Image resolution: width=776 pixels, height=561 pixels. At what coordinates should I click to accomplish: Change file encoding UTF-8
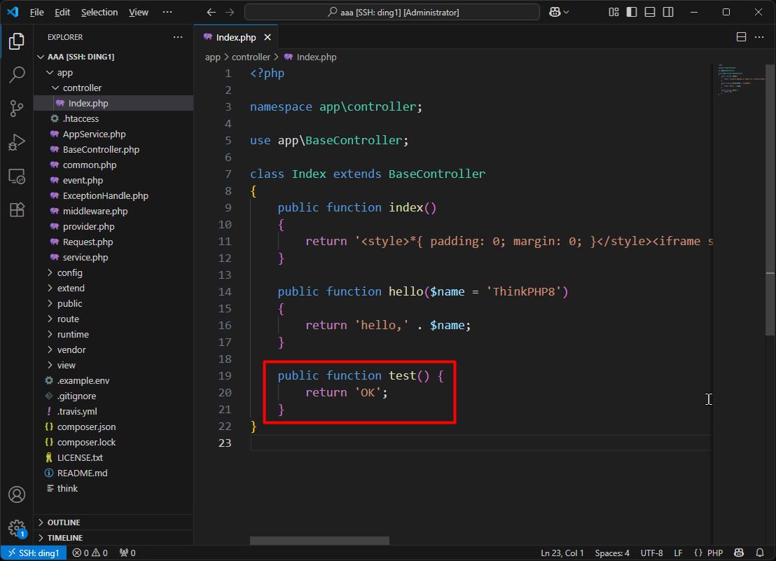652,553
